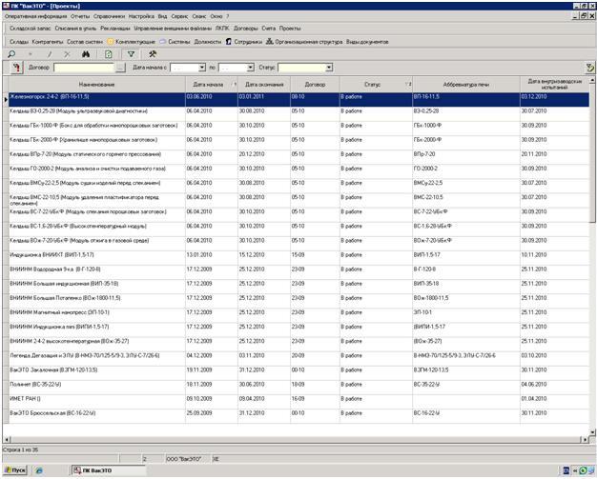Click Контрагенты toolbar button
The width and height of the screenshot is (597, 479).
(x=48, y=42)
